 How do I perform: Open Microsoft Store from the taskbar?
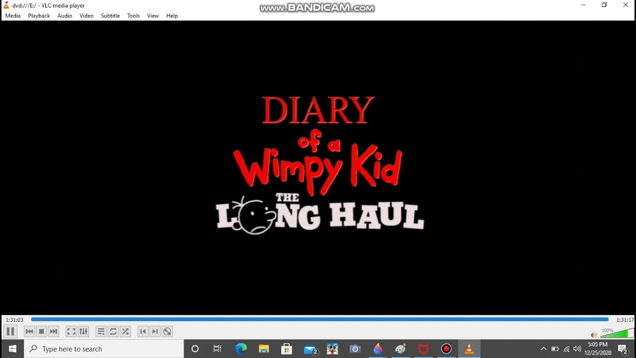point(287,349)
